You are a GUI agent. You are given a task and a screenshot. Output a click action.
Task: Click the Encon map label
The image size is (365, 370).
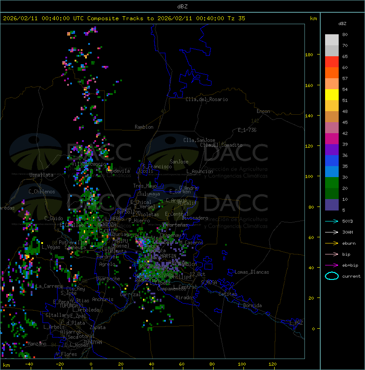point(263,111)
